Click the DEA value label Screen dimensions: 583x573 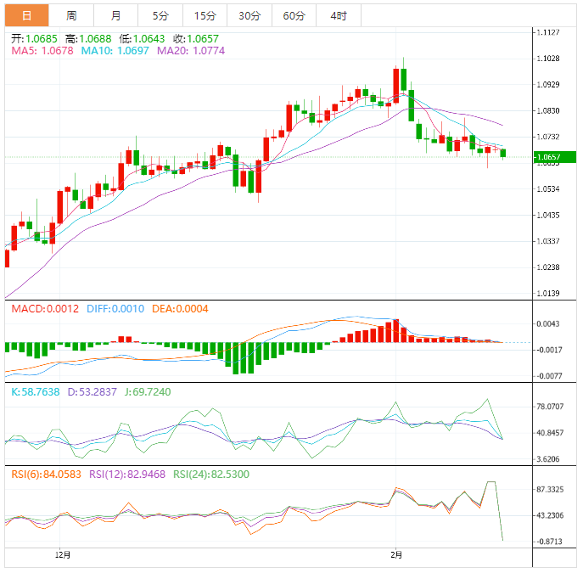(x=180, y=309)
